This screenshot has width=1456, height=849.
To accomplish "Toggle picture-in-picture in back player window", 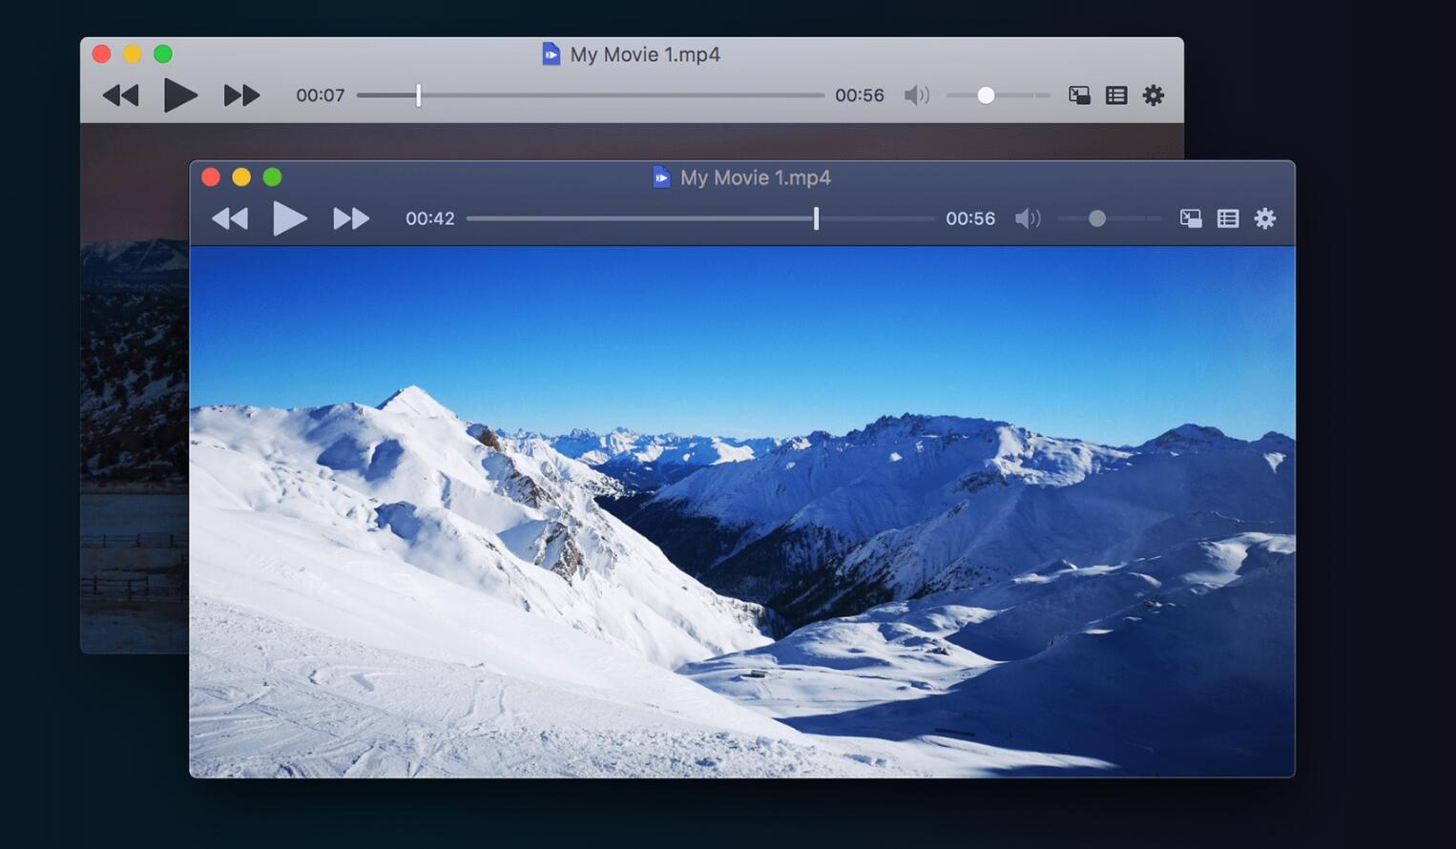I will point(1079,95).
